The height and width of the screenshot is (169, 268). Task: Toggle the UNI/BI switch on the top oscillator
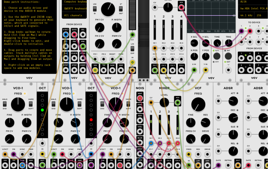click(94, 9)
